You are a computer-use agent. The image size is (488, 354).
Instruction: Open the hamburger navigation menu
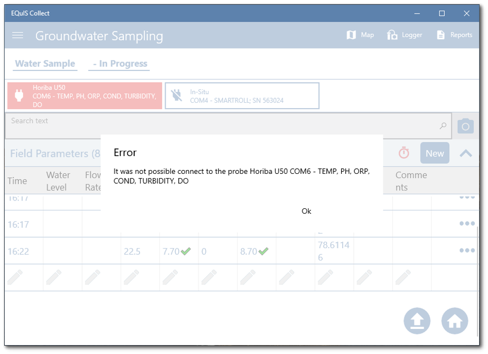[x=17, y=36]
